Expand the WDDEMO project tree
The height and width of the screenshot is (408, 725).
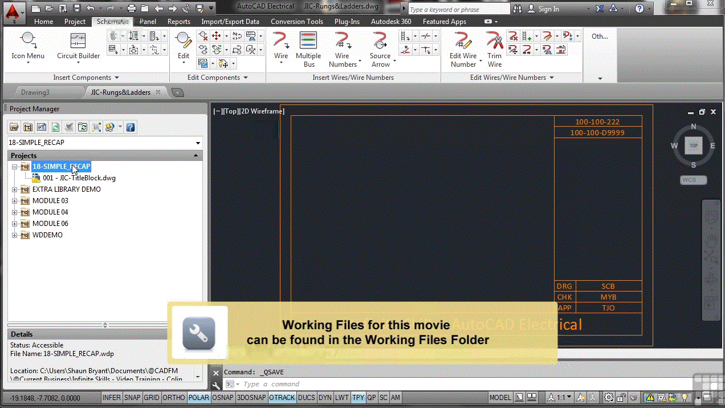point(15,235)
